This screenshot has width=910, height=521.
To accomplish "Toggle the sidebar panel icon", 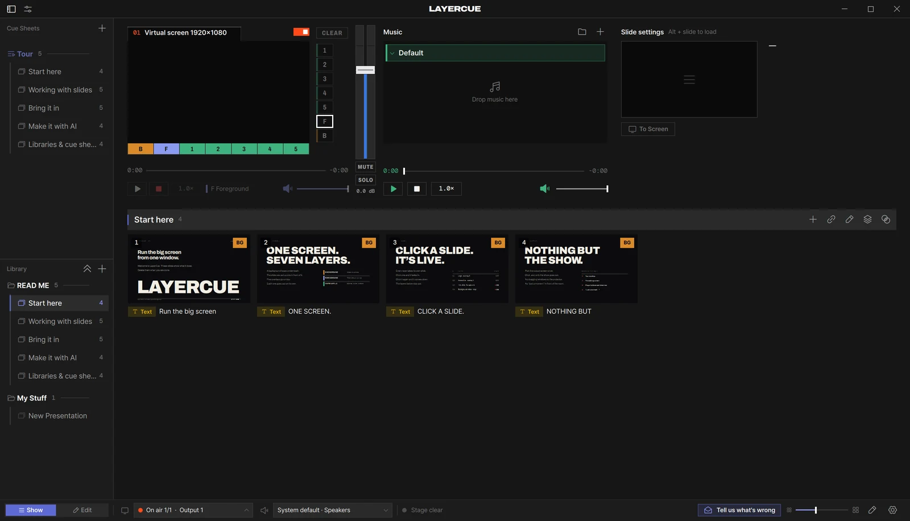I will [x=11, y=9].
